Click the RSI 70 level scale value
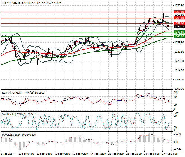This screenshot has width=185, height=157. click(175, 97)
